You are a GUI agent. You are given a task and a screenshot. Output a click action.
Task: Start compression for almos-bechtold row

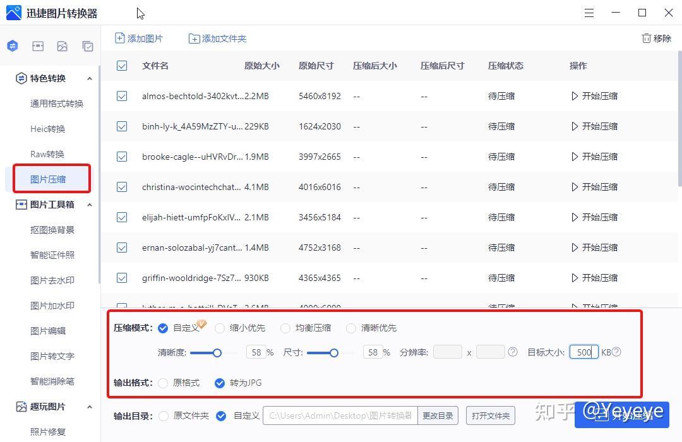594,96
